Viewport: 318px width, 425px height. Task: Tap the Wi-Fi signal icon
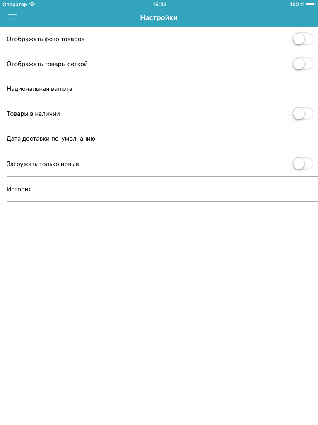coord(32,4)
